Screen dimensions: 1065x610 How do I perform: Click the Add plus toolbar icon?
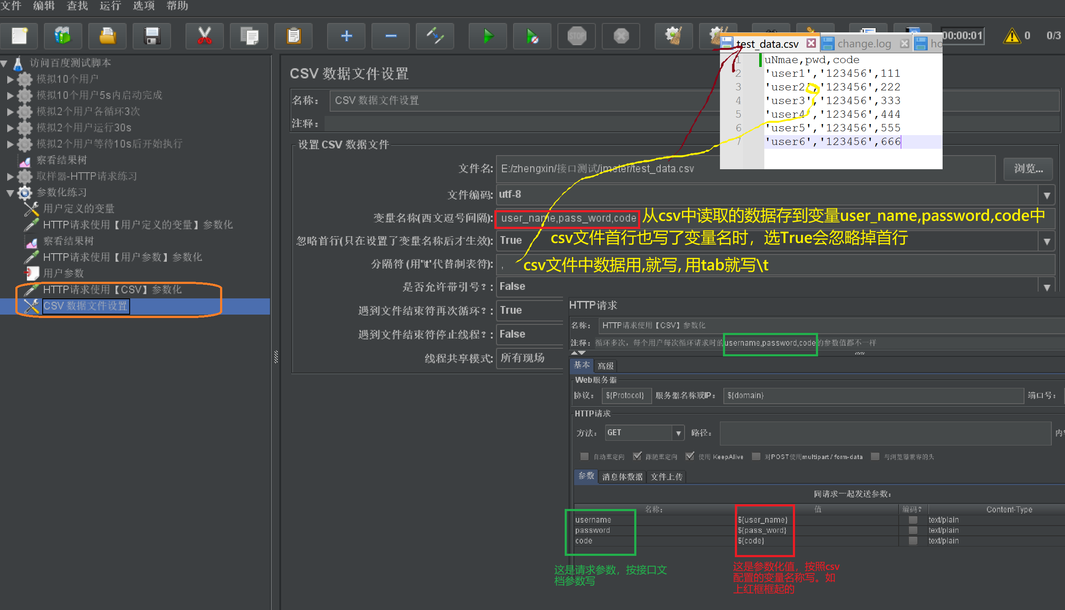346,36
